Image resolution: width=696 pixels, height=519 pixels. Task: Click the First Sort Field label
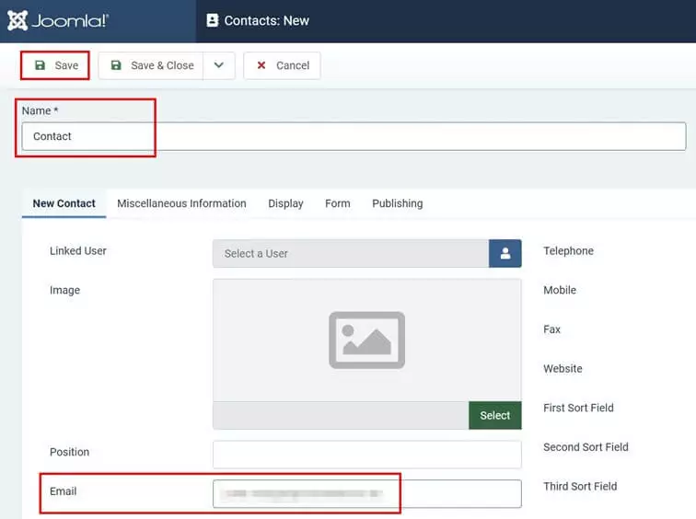tap(578, 408)
